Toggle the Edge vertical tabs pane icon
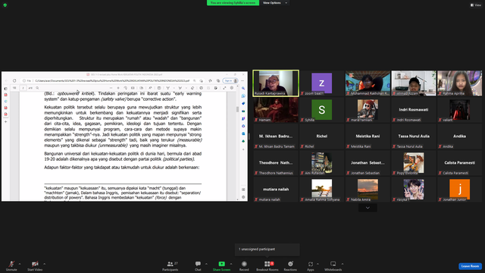Image resolution: width=485 pixels, height=273 pixels. coord(5,89)
